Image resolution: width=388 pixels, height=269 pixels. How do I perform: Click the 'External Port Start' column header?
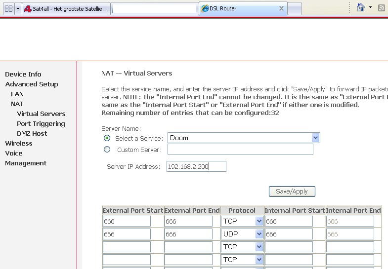pyautogui.click(x=133, y=210)
